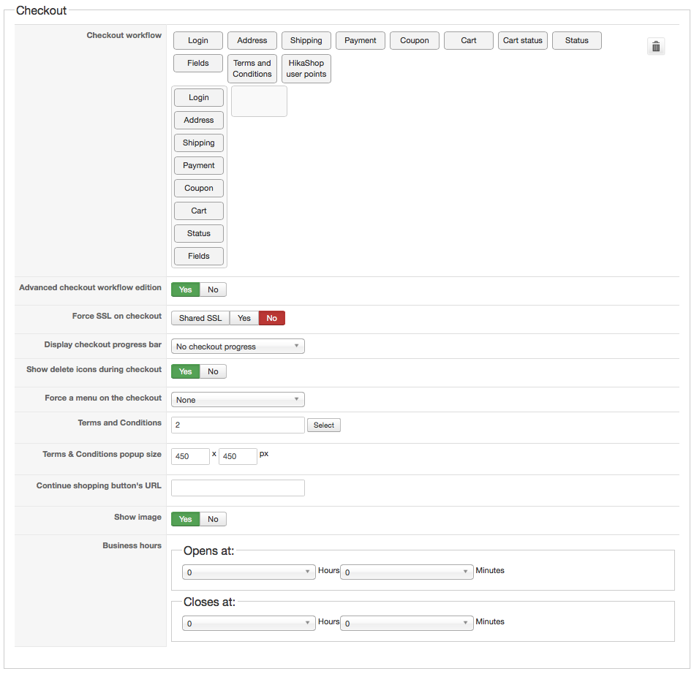Choose Shared SSL option

200,318
